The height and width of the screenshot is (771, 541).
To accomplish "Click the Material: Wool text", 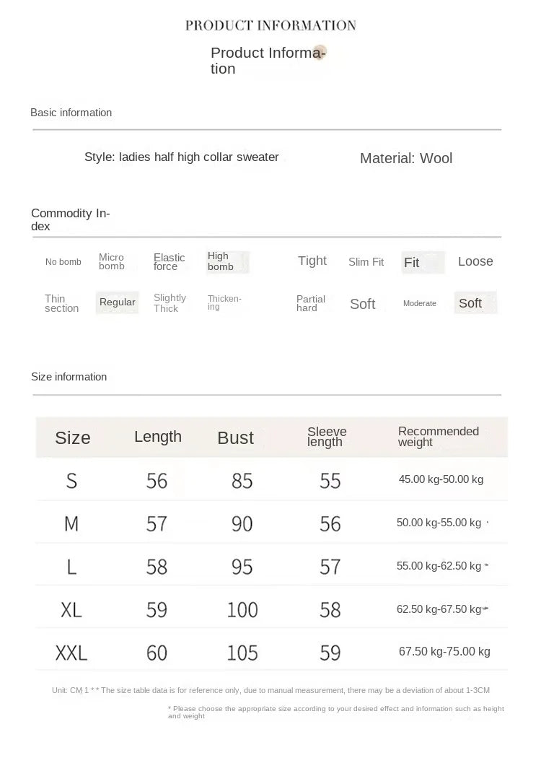I will [406, 159].
